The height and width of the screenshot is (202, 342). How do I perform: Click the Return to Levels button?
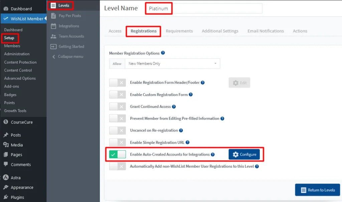(318, 190)
